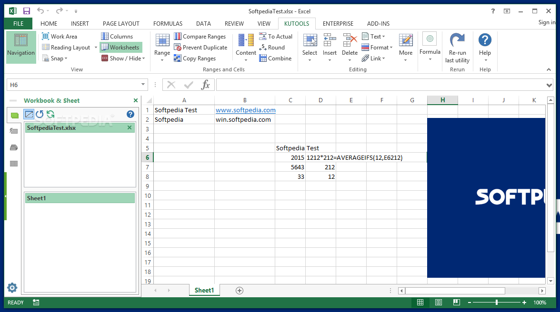Switch to Normal view in status bar
The height and width of the screenshot is (312, 560).
click(420, 302)
